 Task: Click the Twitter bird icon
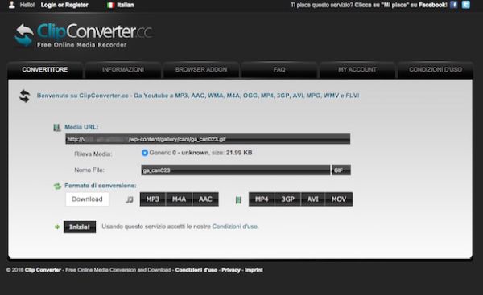click(466, 5)
